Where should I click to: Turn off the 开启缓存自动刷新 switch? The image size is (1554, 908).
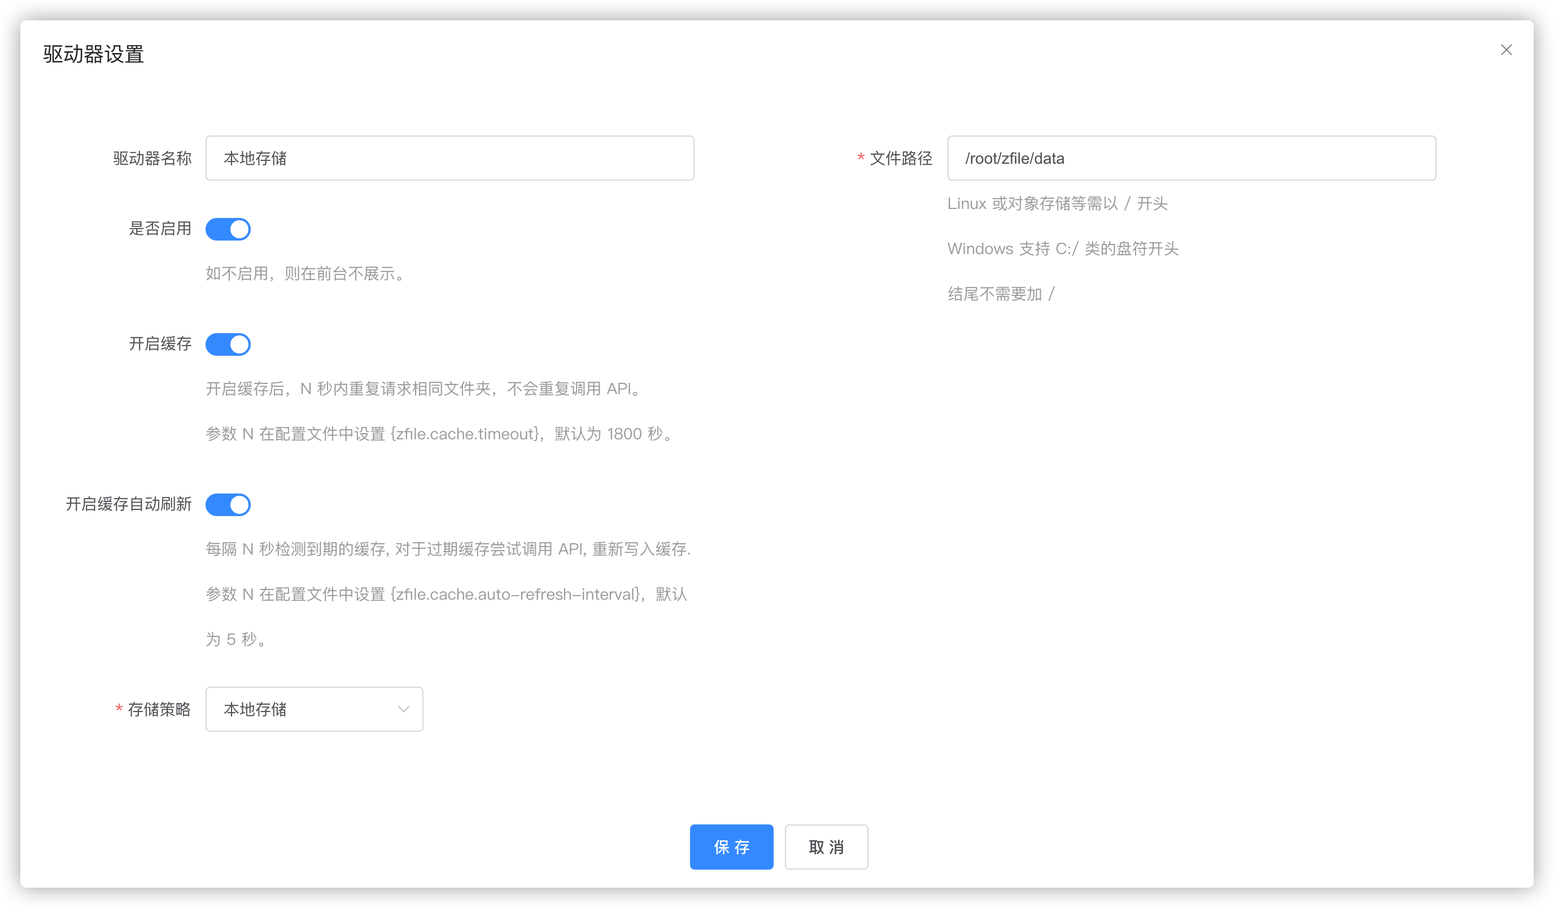coord(228,505)
